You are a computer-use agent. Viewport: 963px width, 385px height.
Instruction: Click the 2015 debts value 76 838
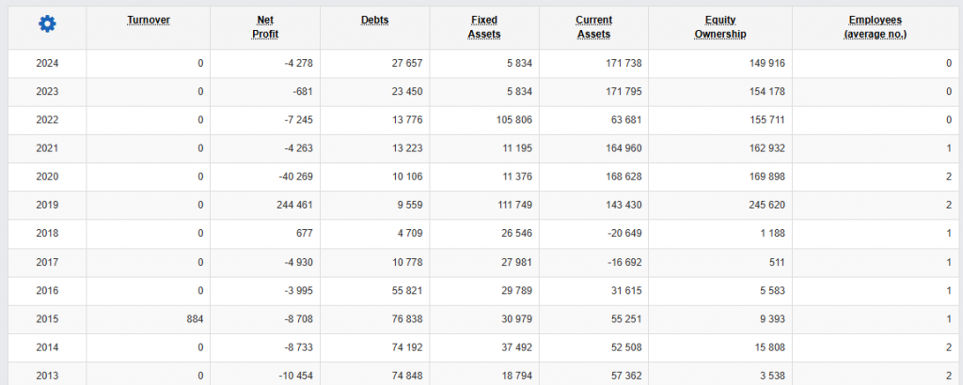[x=406, y=319]
